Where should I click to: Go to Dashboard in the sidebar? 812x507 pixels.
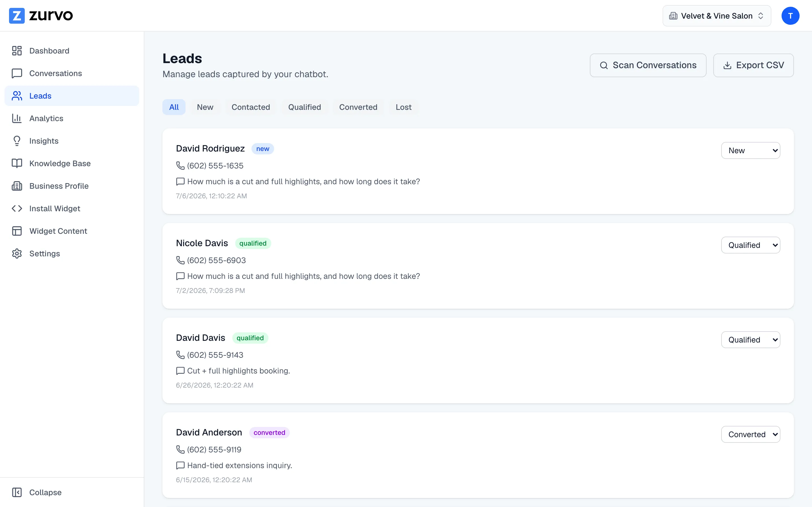[x=72, y=51]
